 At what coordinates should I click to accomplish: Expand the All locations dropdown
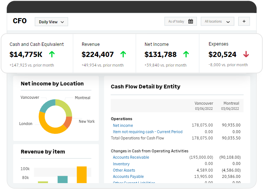(x=218, y=21)
